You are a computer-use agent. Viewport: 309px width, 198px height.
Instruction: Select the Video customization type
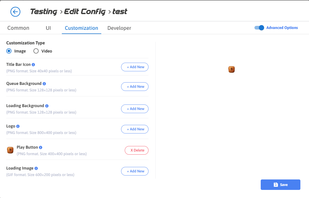[x=36, y=51]
